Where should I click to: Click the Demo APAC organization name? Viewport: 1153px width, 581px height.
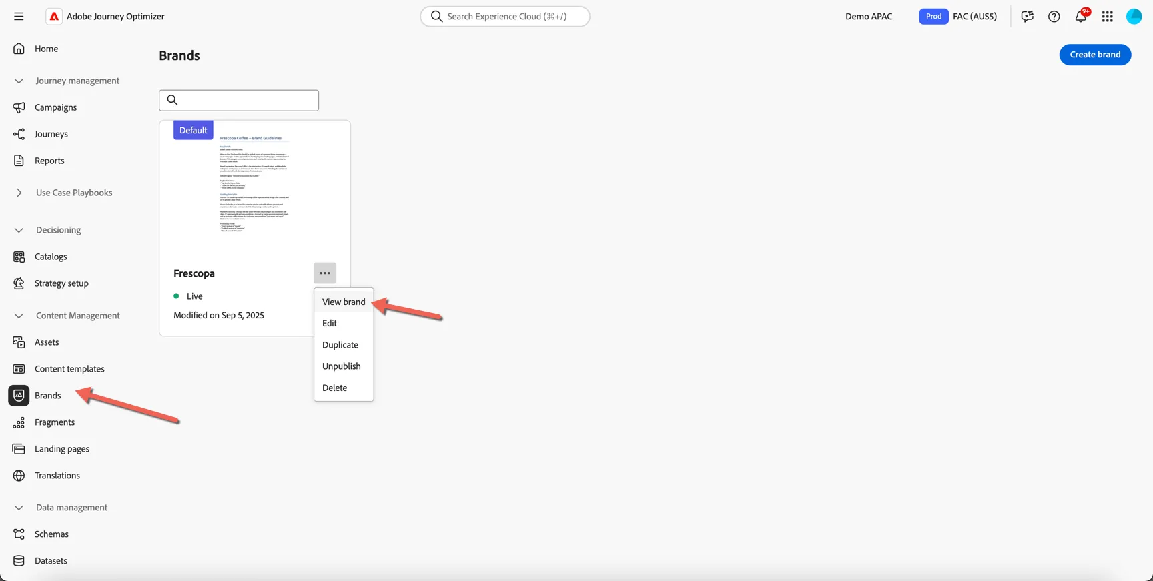[x=869, y=17]
